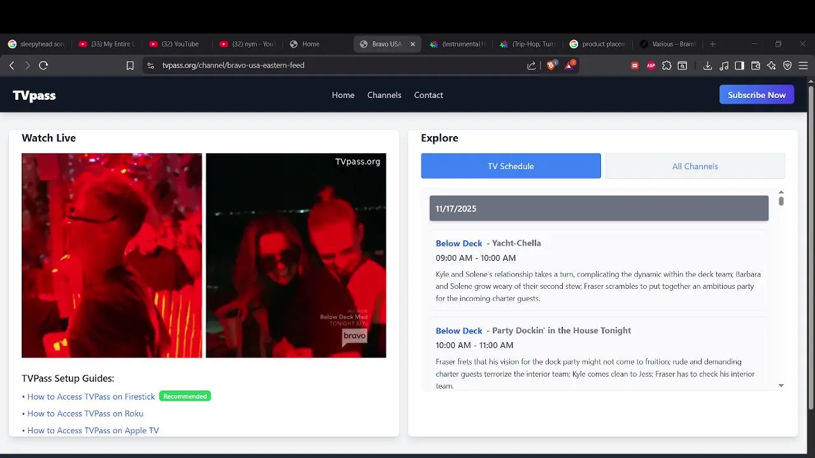The width and height of the screenshot is (815, 458).
Task: Open the Home navigation link
Action: coord(343,95)
